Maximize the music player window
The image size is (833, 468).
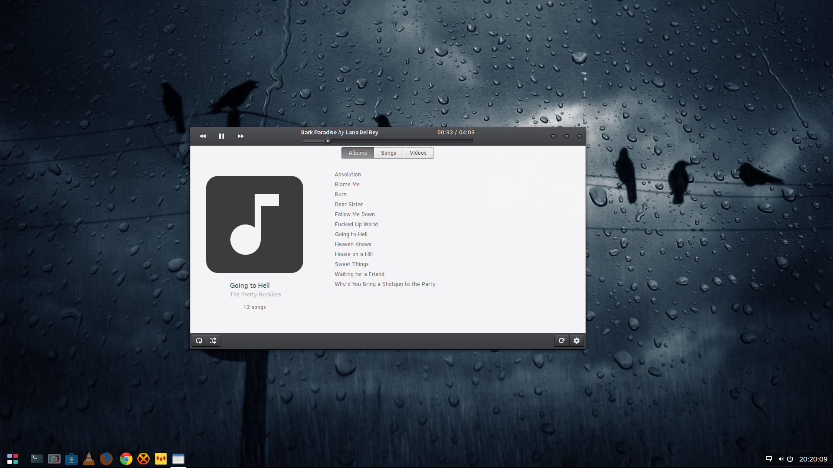(567, 136)
